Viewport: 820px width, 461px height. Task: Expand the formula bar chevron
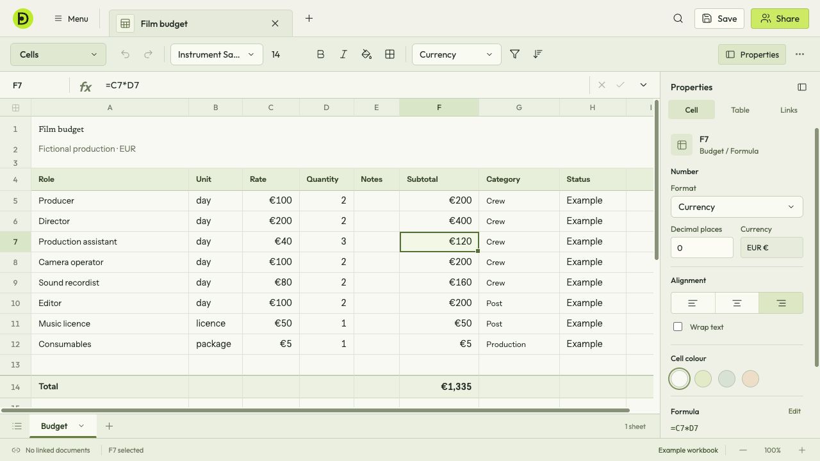[x=643, y=85]
